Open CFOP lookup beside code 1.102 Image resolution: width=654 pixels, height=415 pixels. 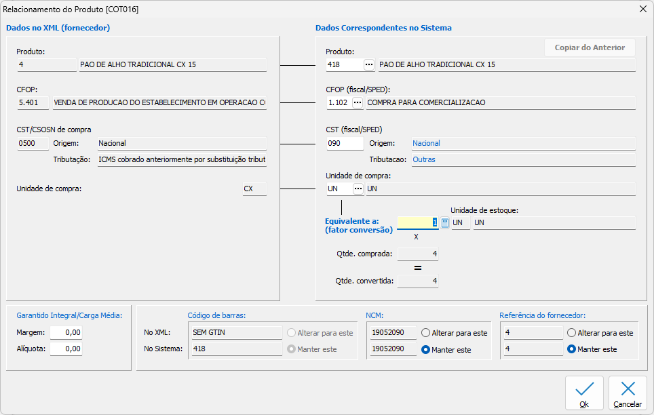(x=358, y=102)
